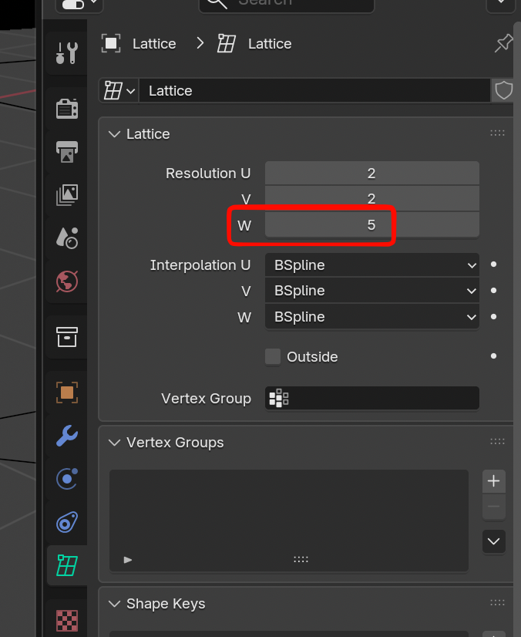Click the Lattice data-block name field
Image resolution: width=521 pixels, height=637 pixels.
312,90
